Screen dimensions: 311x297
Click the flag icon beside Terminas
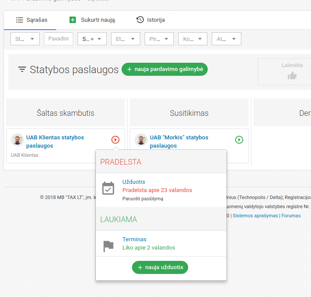click(108, 246)
